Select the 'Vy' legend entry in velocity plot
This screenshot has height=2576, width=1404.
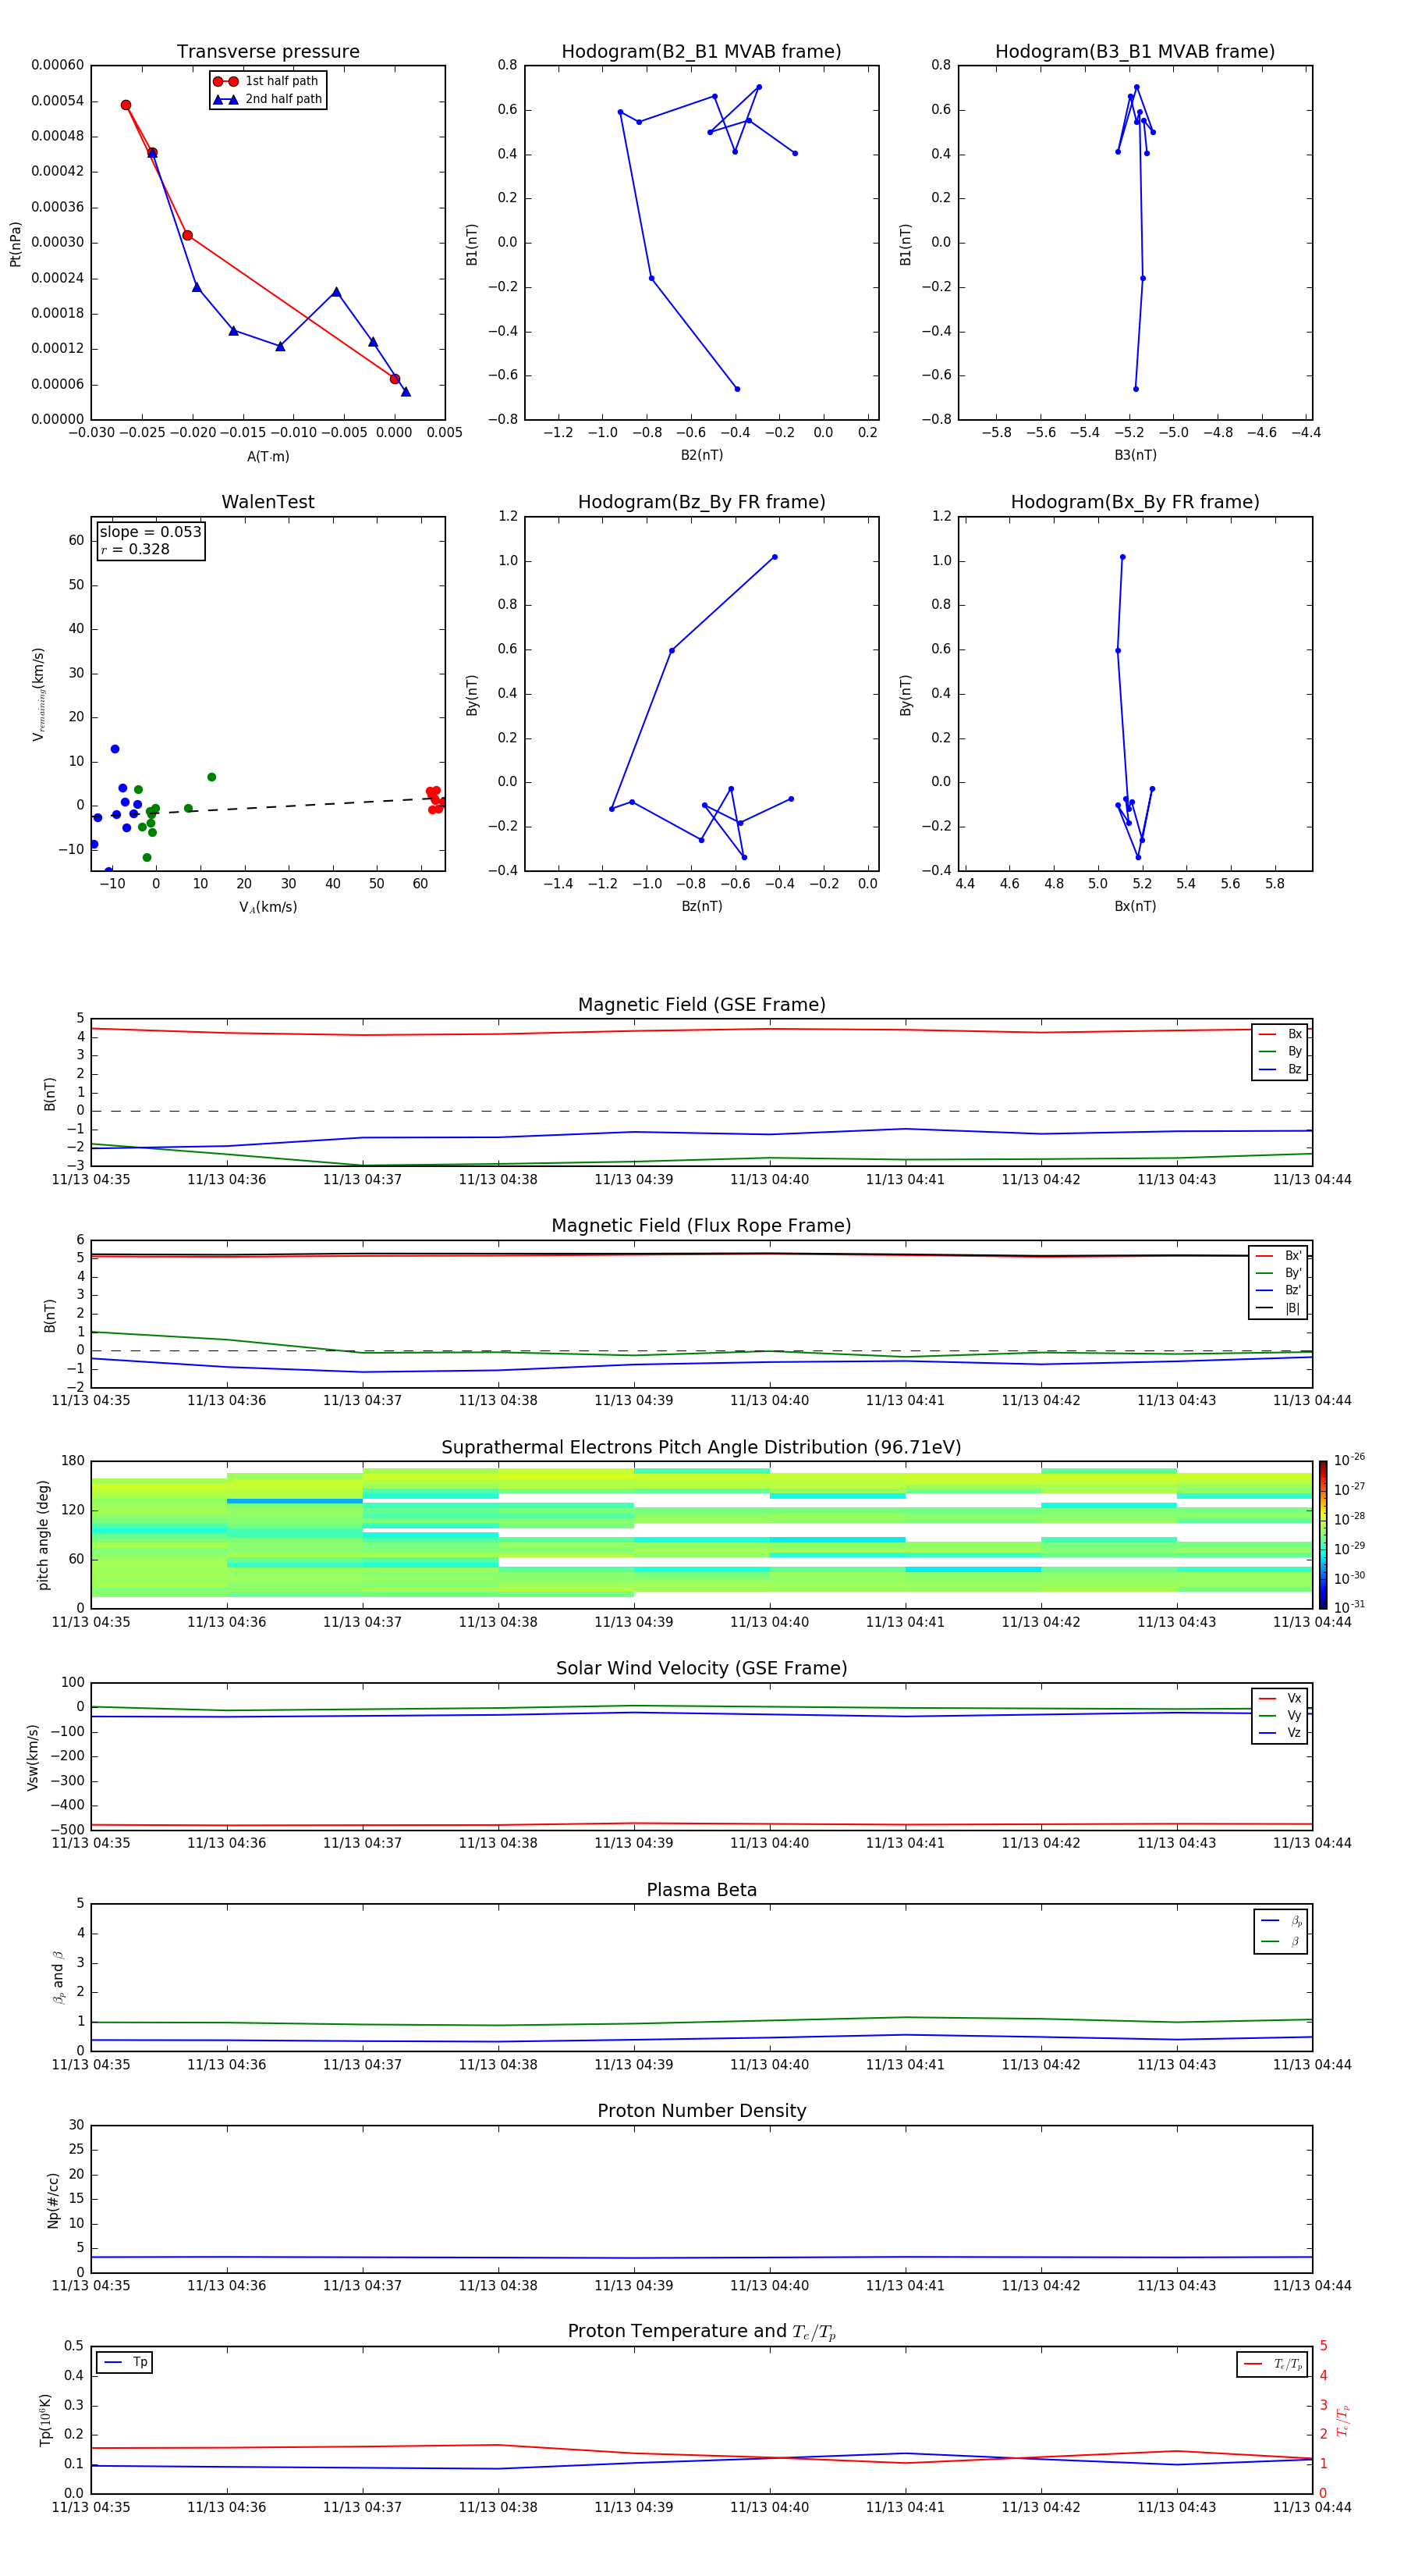[x=1280, y=1715]
